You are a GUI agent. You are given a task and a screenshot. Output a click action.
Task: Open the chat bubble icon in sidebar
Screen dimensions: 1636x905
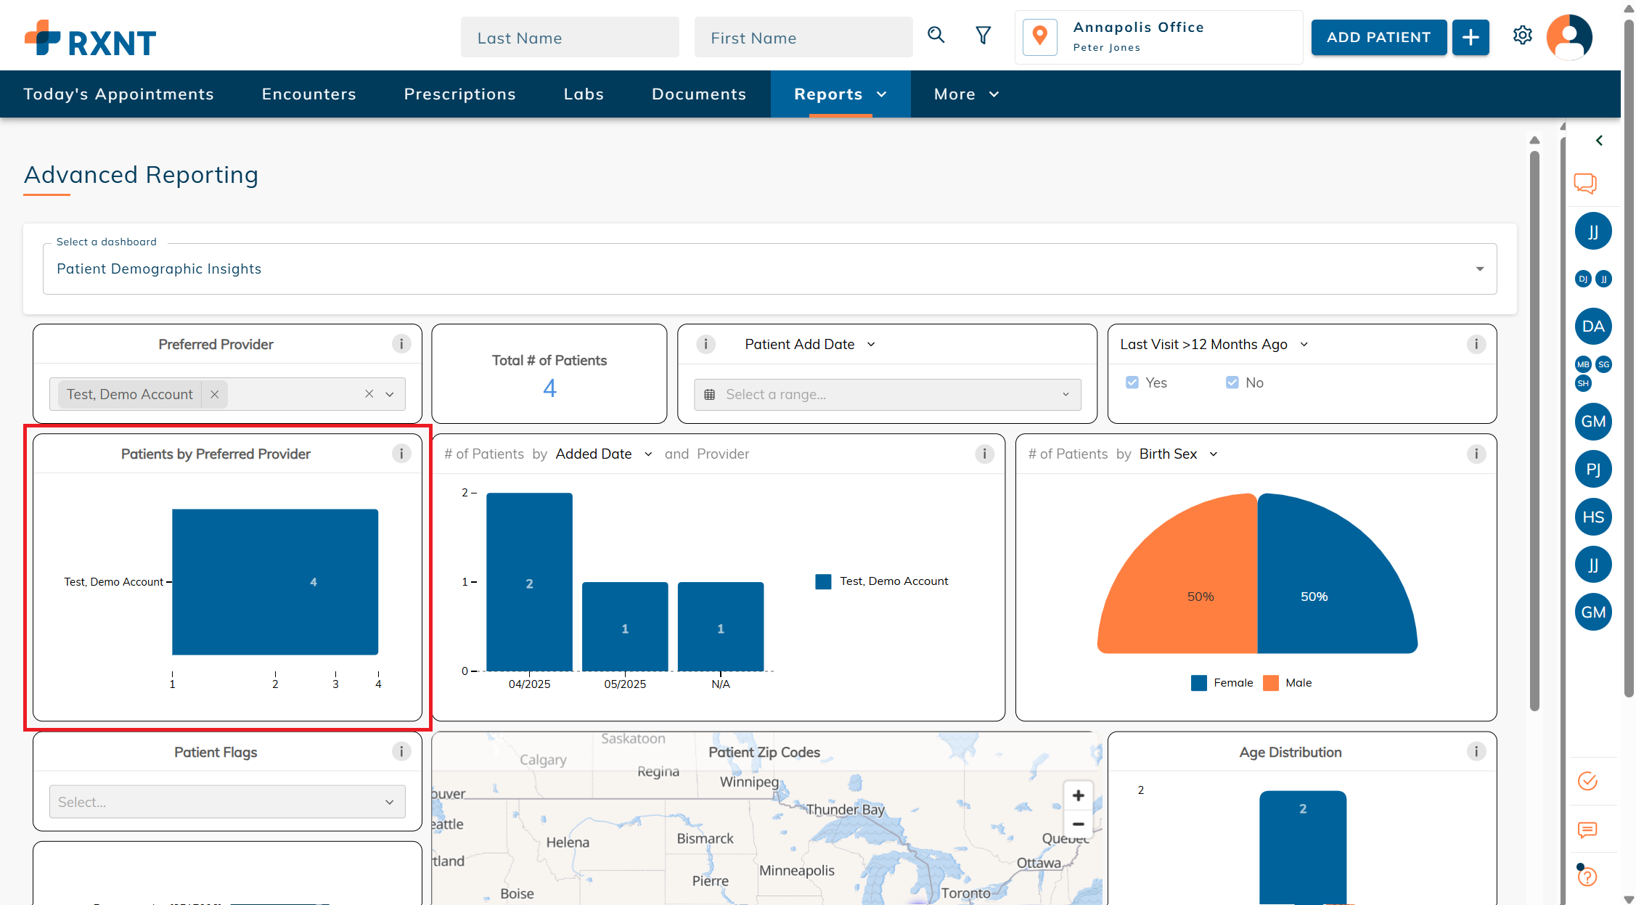click(1585, 183)
